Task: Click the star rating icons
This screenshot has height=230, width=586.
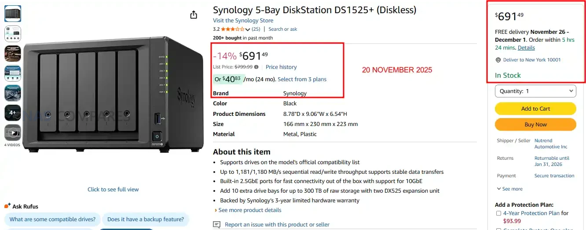Action: [x=232, y=29]
